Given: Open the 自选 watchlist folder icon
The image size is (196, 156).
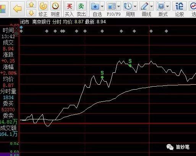Looking at the screenshot, I should click(95, 6).
